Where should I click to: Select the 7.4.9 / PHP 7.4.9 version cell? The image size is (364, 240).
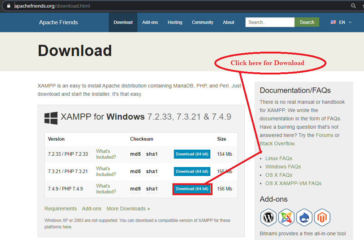65,189
